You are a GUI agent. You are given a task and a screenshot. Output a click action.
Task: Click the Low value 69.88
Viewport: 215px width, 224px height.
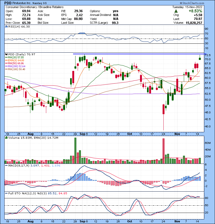point(26,19)
